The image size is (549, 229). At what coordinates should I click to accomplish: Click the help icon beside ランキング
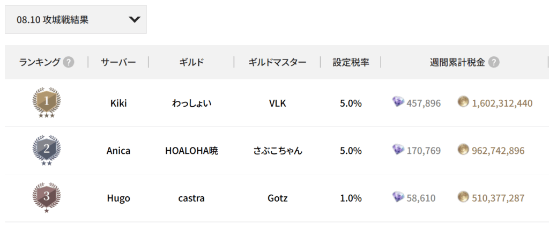click(68, 62)
